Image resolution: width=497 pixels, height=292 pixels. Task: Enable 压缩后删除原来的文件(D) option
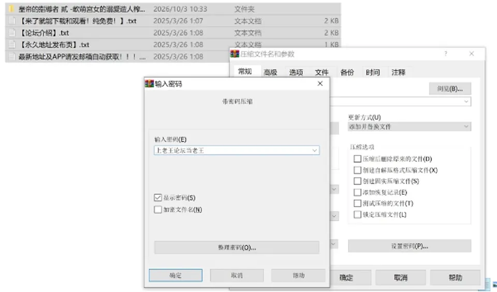click(357, 159)
